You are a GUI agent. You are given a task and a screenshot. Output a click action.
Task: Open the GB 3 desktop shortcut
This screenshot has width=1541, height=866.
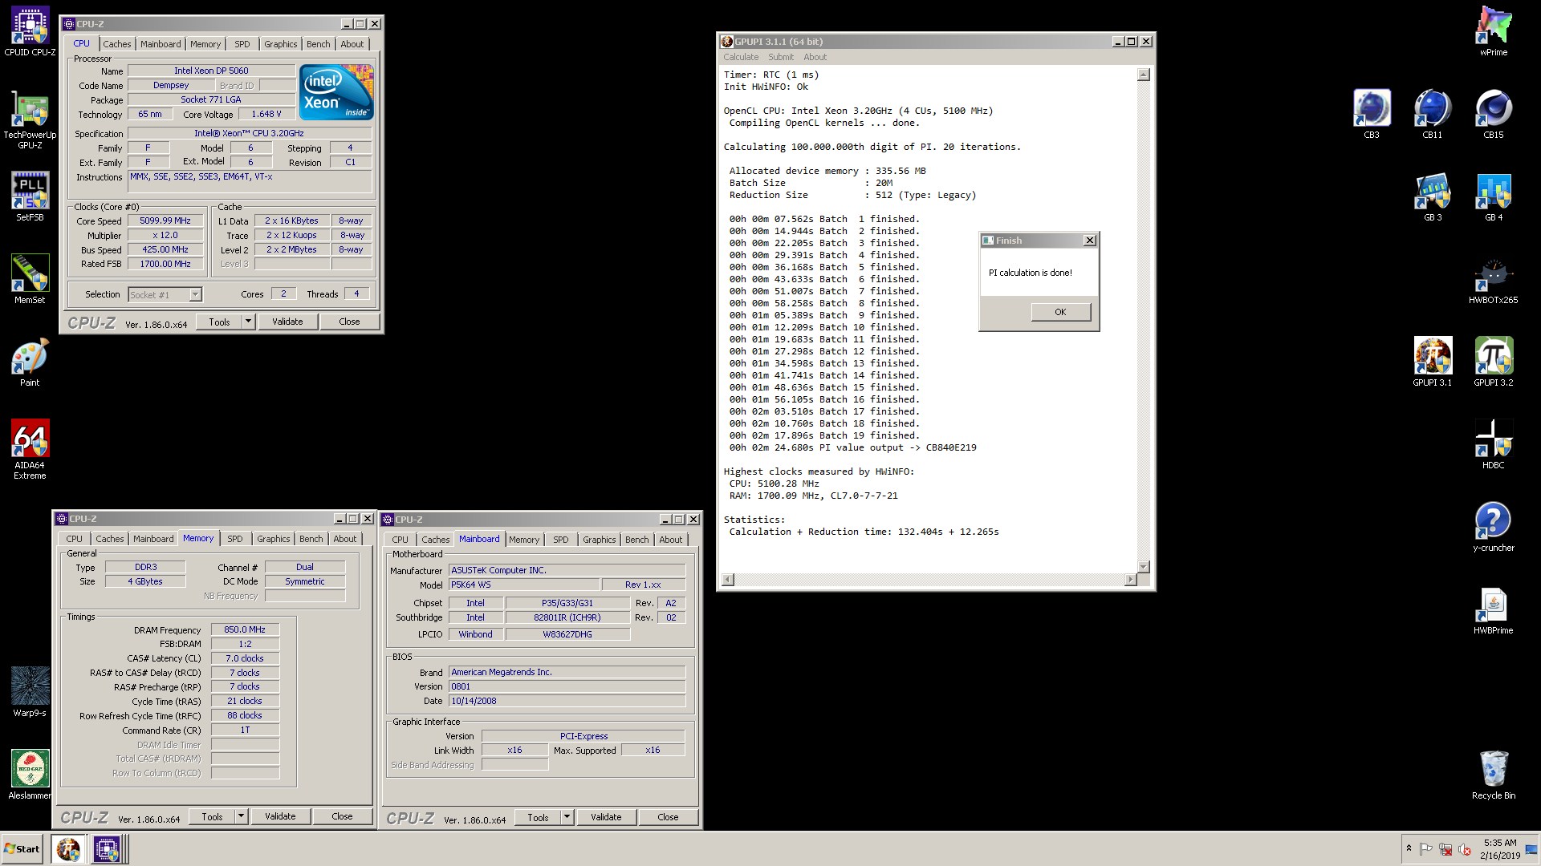(x=1433, y=196)
